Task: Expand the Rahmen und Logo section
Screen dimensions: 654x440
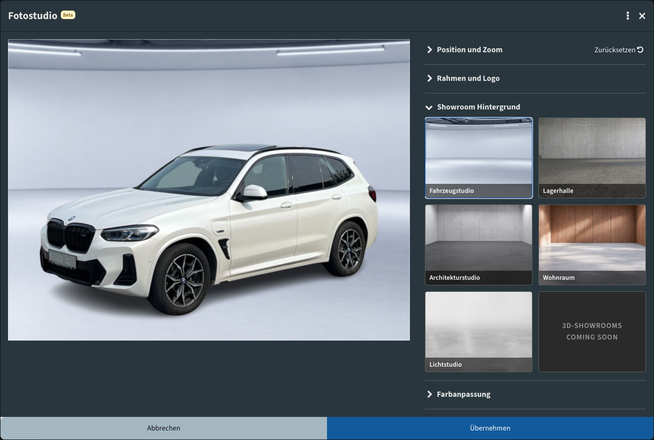Action: (463, 78)
